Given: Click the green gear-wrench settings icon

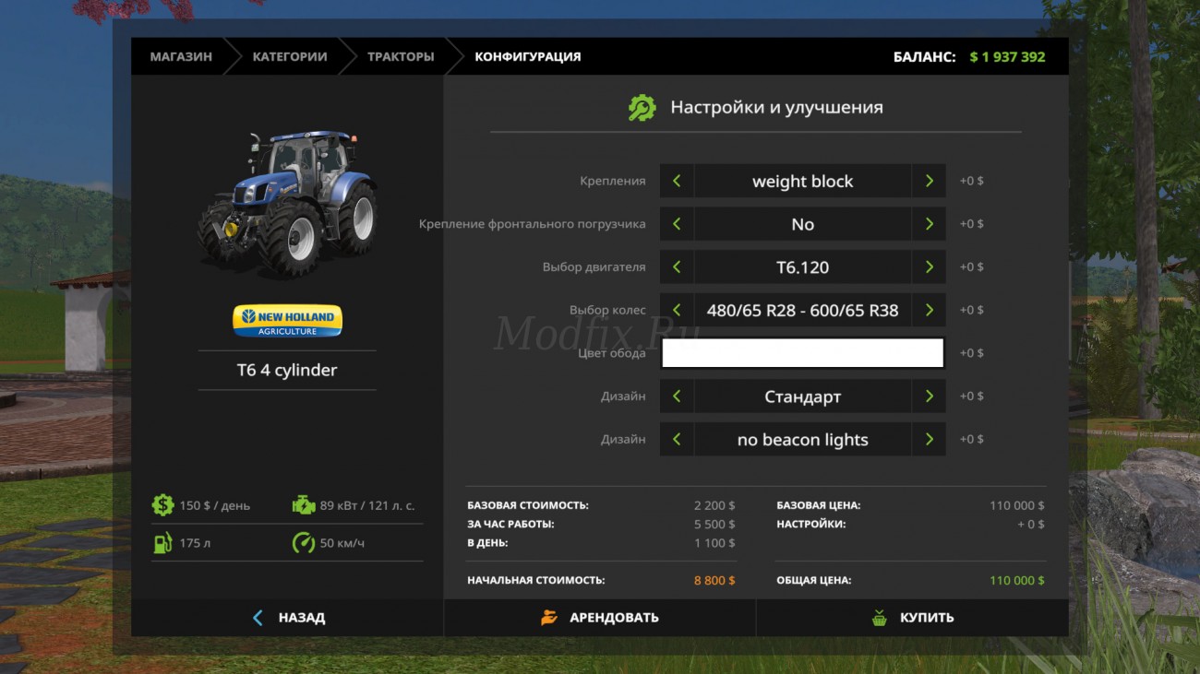Looking at the screenshot, I should 642,108.
